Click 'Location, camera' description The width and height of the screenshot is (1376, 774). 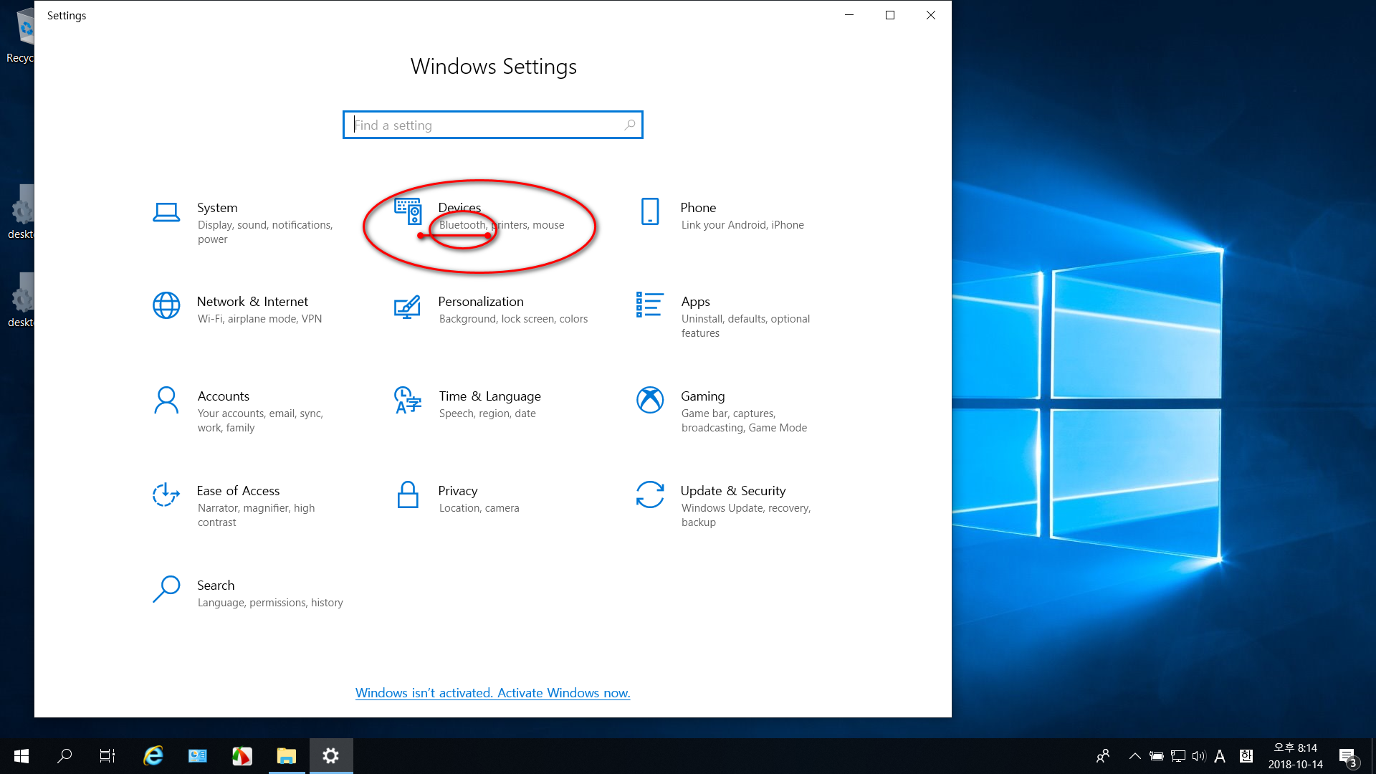(x=479, y=508)
